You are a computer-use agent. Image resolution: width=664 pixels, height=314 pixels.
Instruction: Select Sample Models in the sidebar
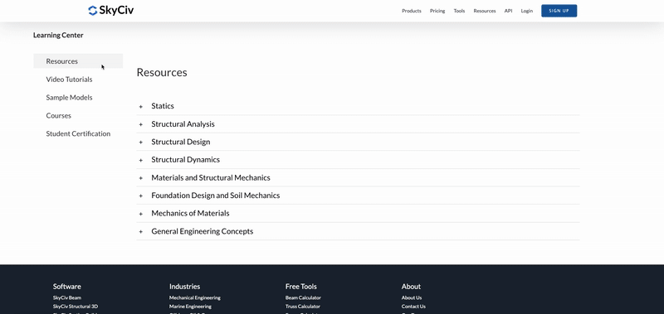pyautogui.click(x=69, y=97)
